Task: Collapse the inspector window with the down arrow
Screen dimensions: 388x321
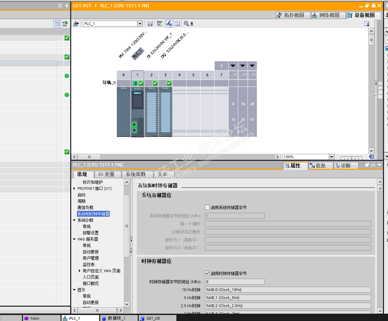Action: click(x=379, y=165)
